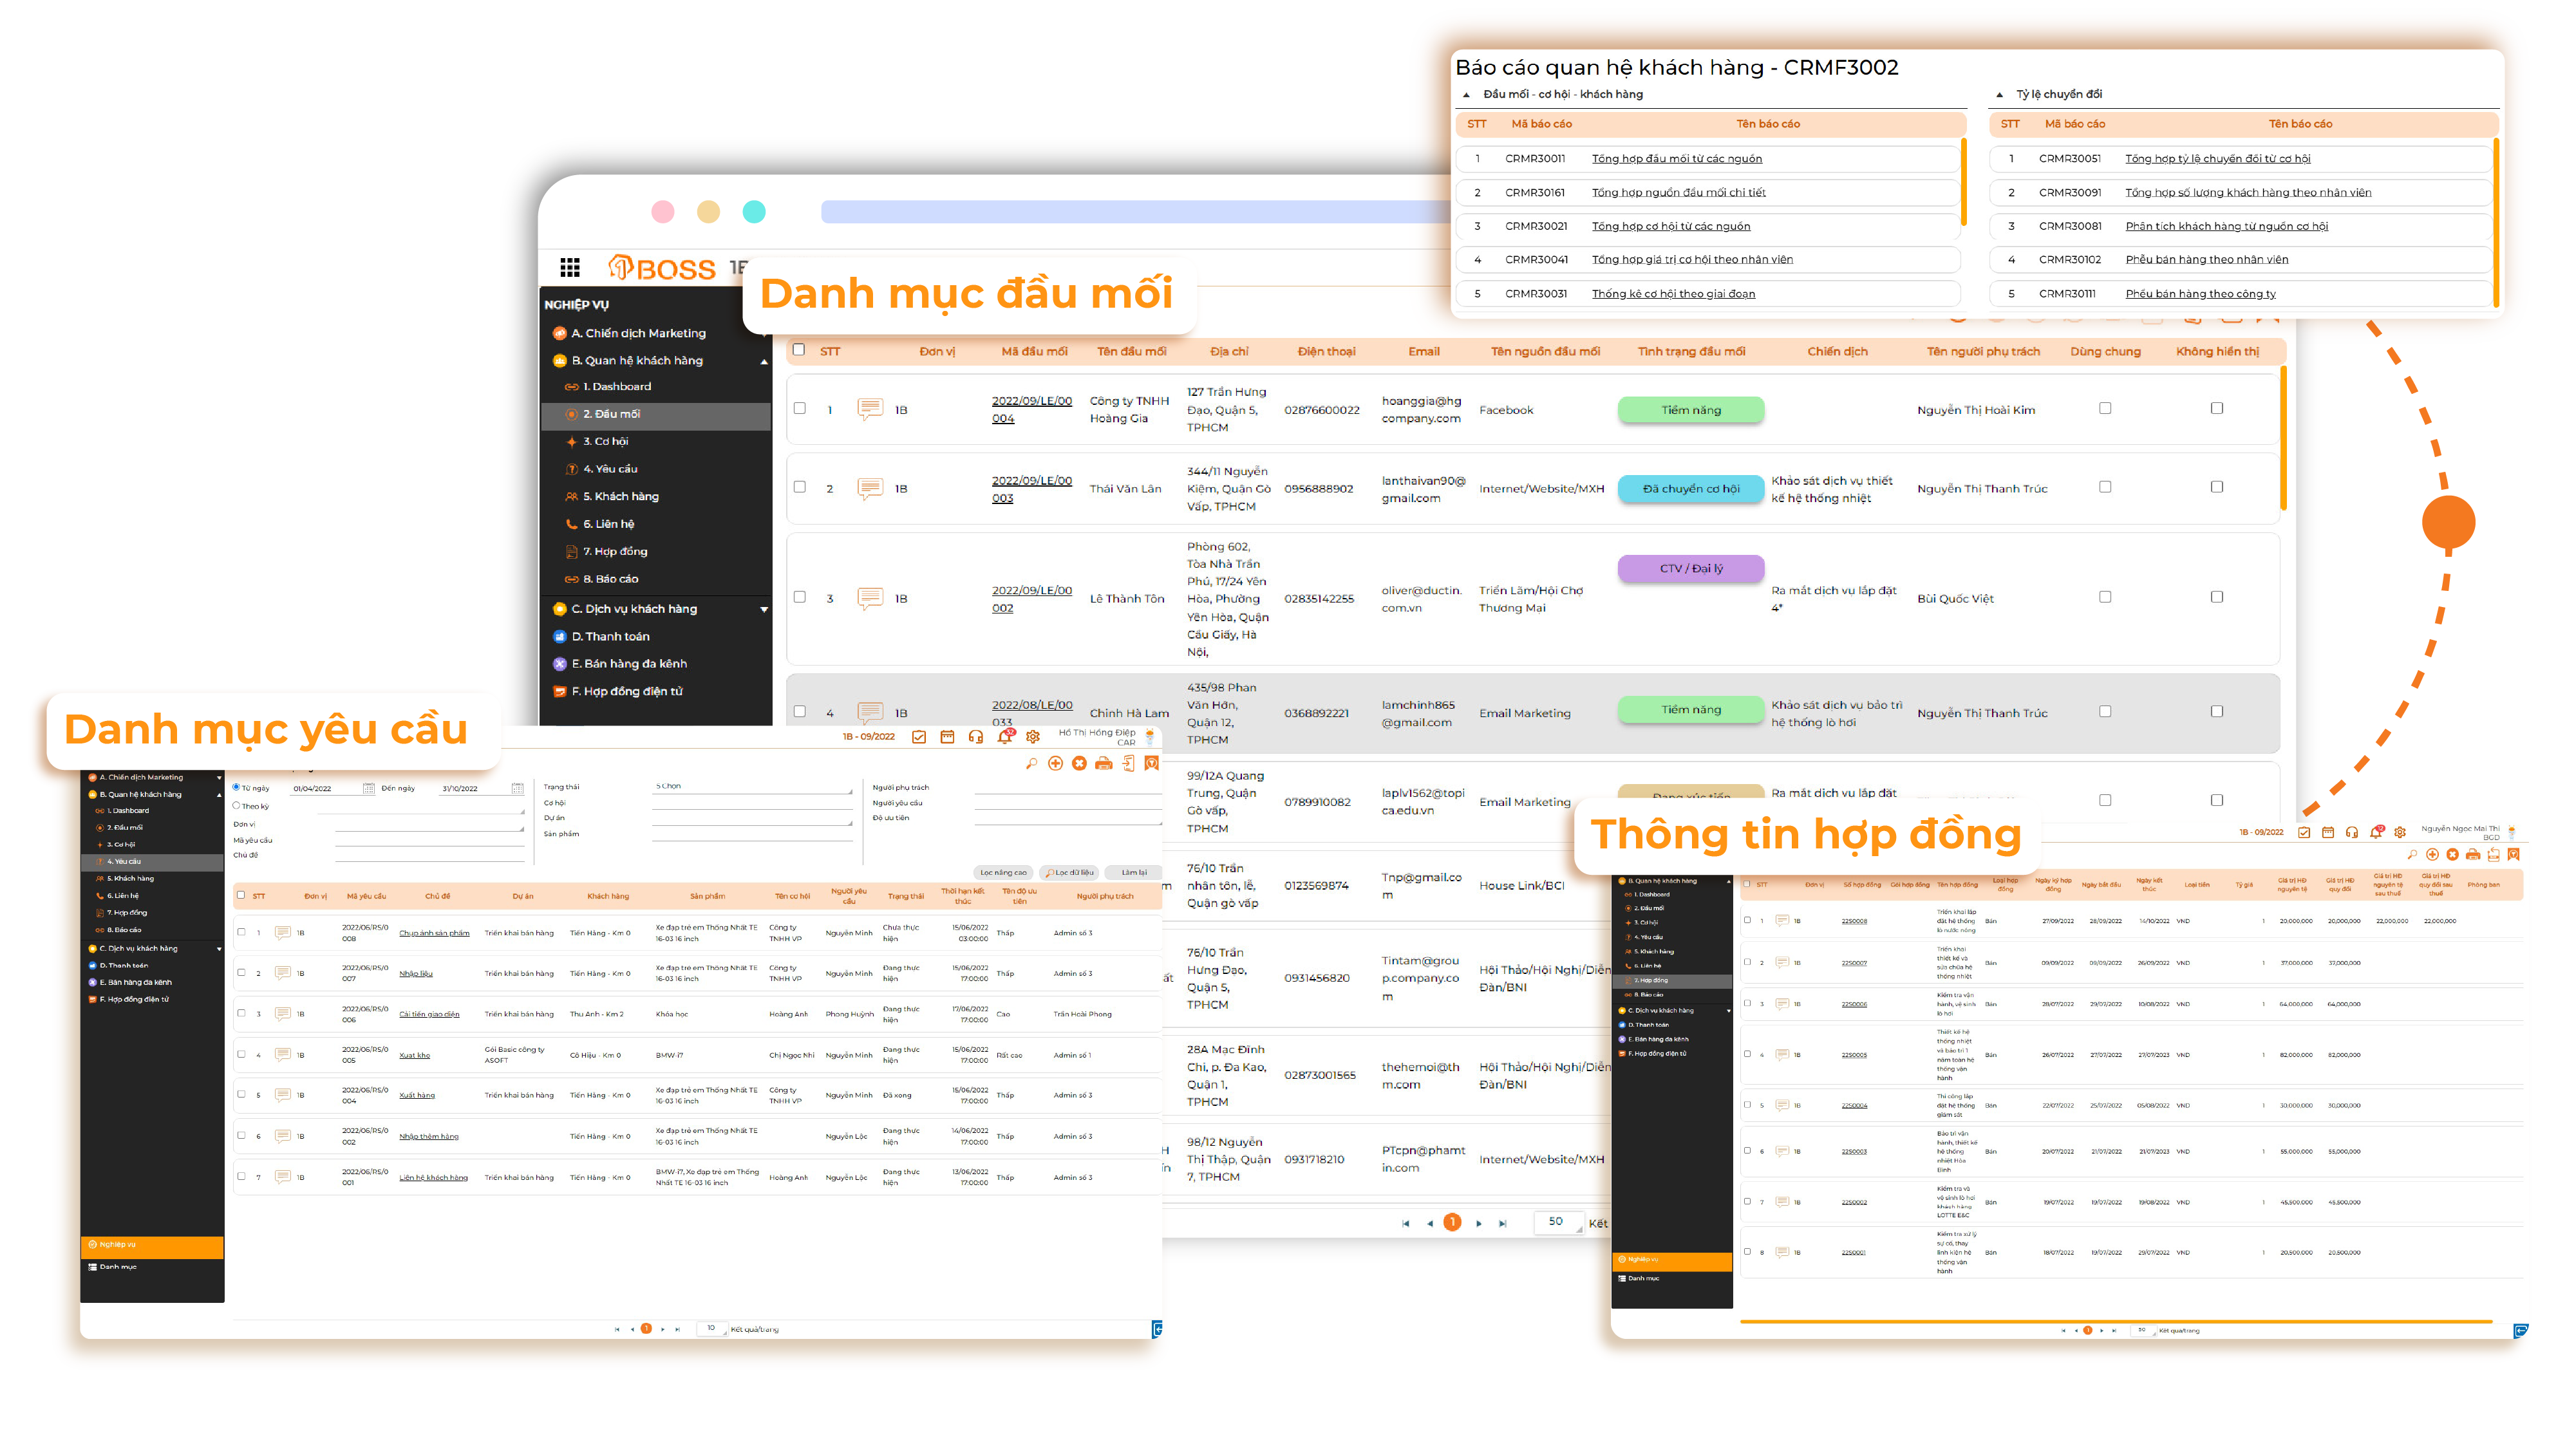Click the 'Lọc dữ liệu' filter button
The width and height of the screenshot is (2576, 1449).
[1070, 872]
